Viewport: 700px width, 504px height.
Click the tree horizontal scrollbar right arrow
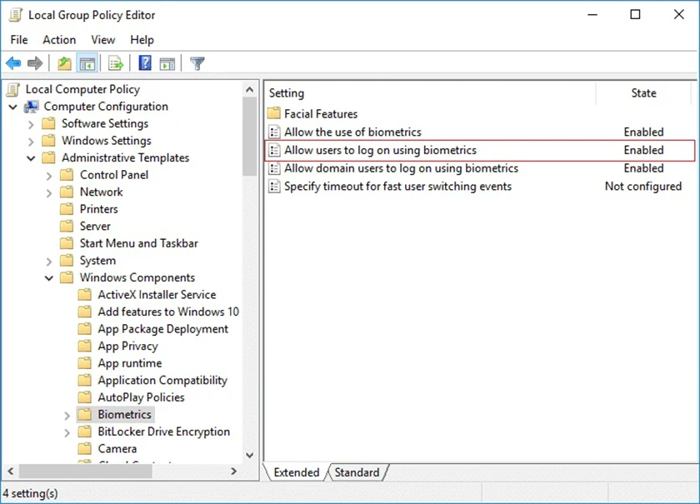click(233, 471)
